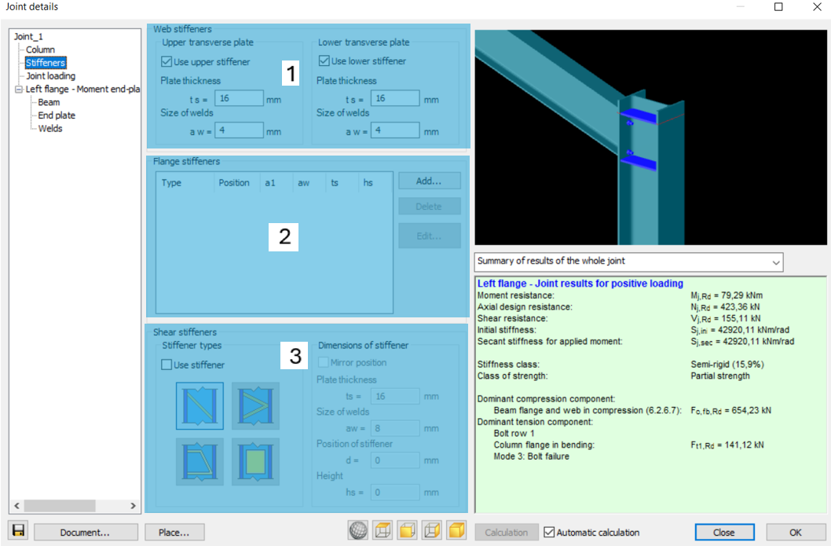Screen dimensions: 831x546
Task: Click the Add... flange stiffener button
Action: pos(430,181)
